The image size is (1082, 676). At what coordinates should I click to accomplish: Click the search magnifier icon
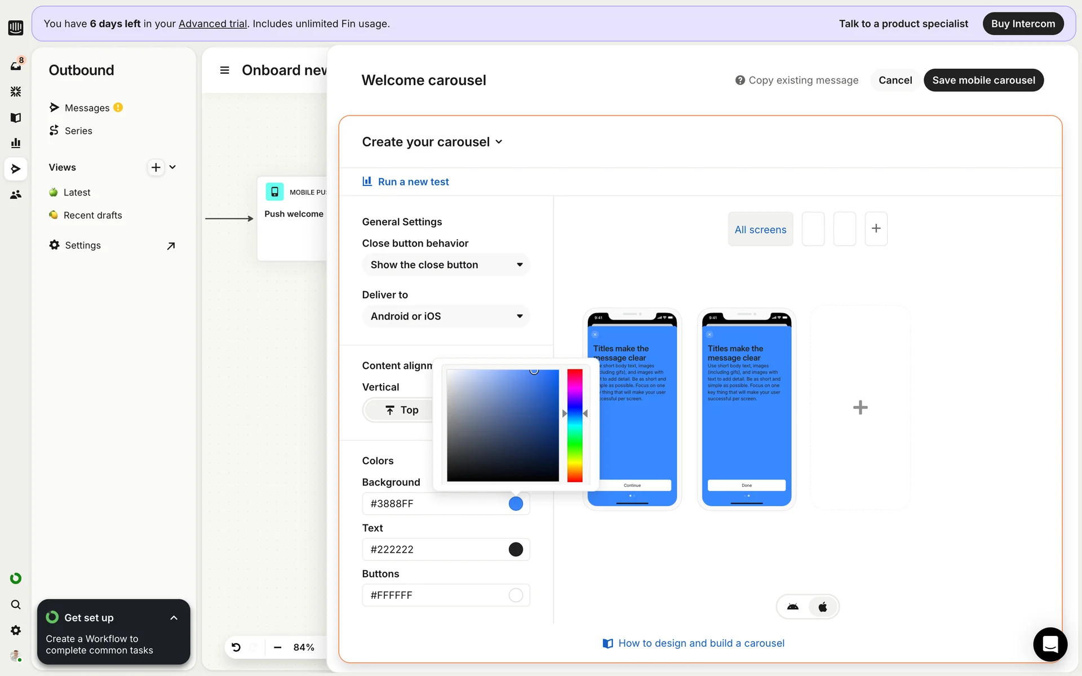pyautogui.click(x=16, y=604)
